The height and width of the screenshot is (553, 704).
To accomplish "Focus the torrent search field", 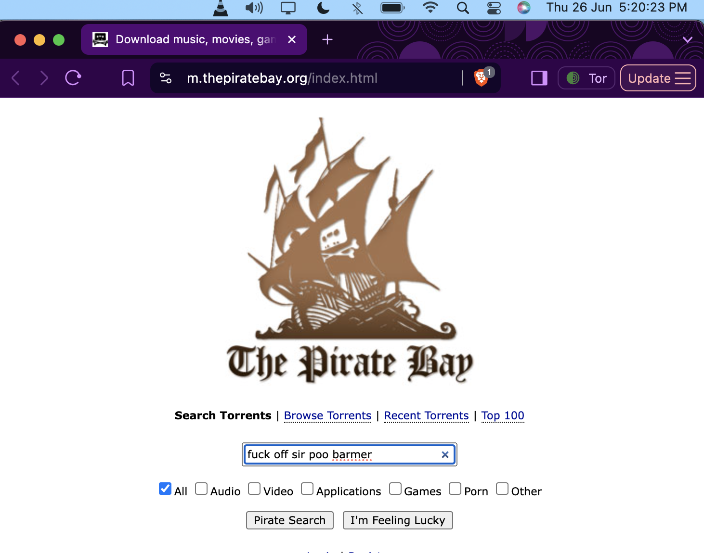I will coord(350,454).
